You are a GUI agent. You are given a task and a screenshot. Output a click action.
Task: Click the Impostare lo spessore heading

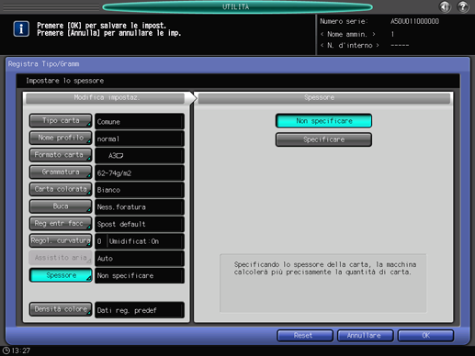tap(65, 81)
